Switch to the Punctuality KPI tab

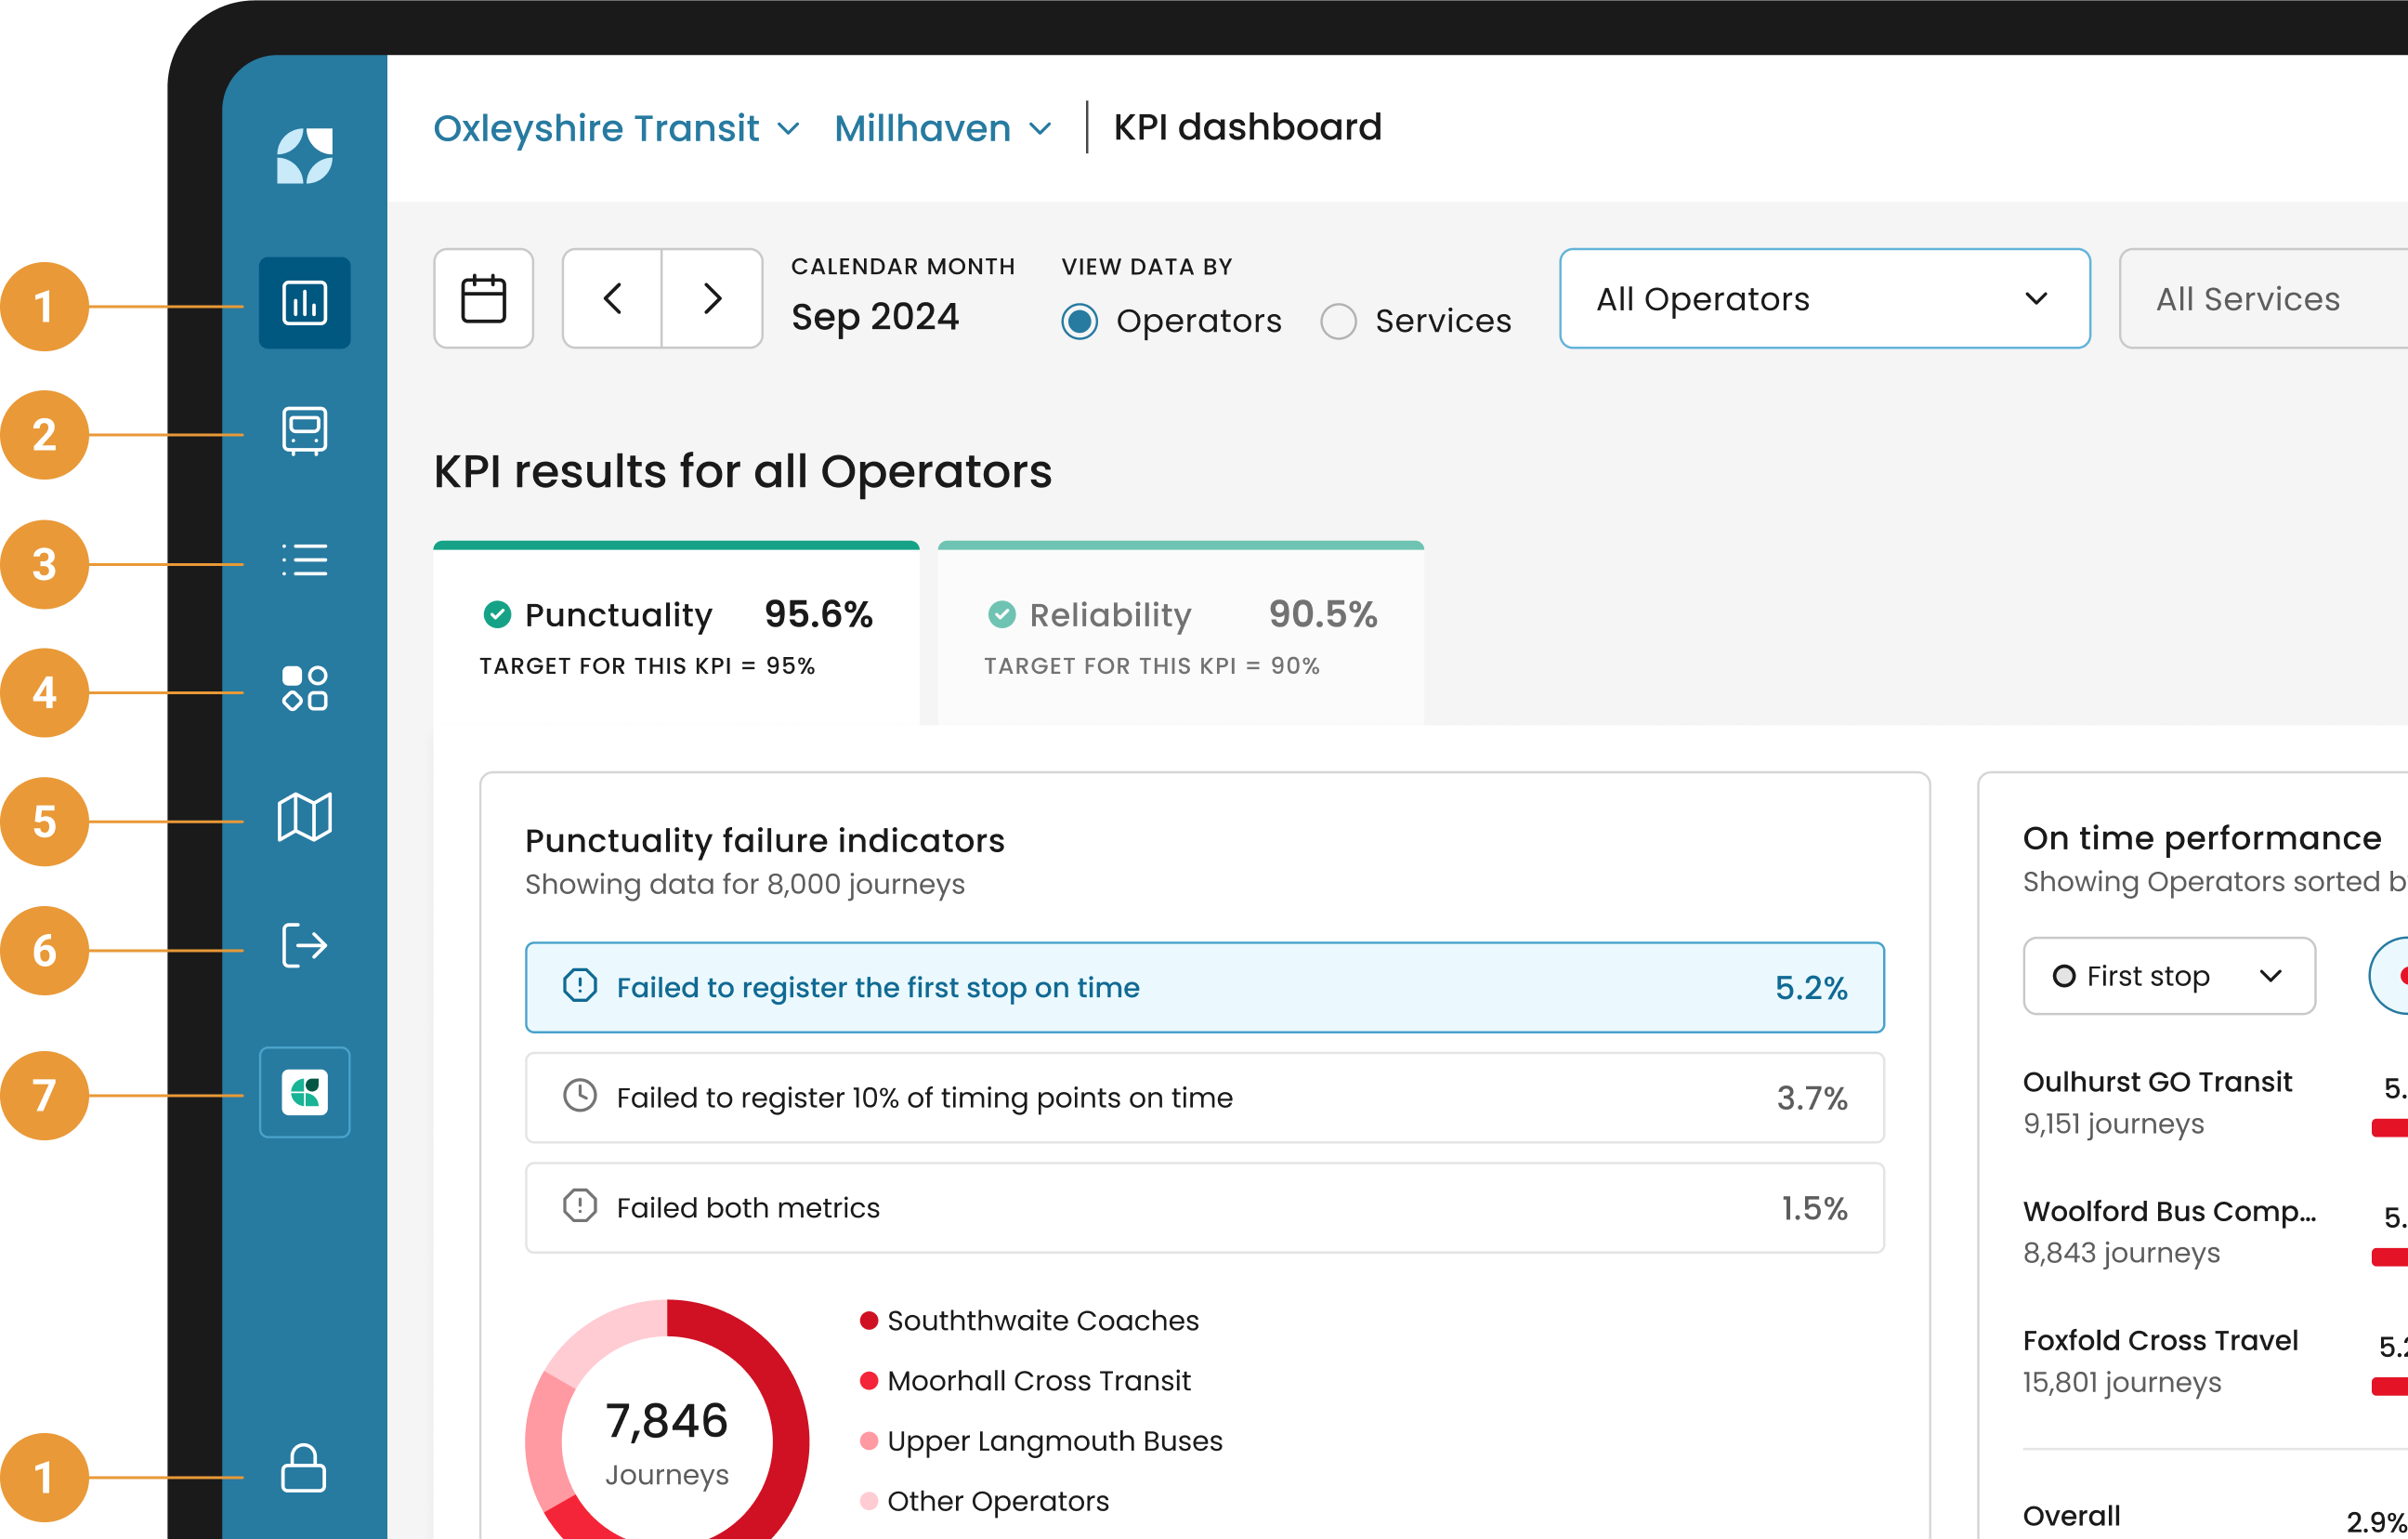click(676, 632)
